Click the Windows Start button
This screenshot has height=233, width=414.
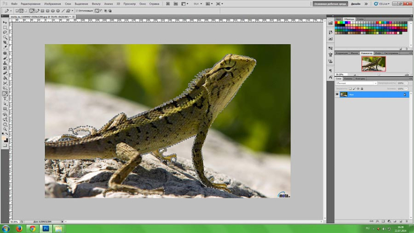[6, 229]
